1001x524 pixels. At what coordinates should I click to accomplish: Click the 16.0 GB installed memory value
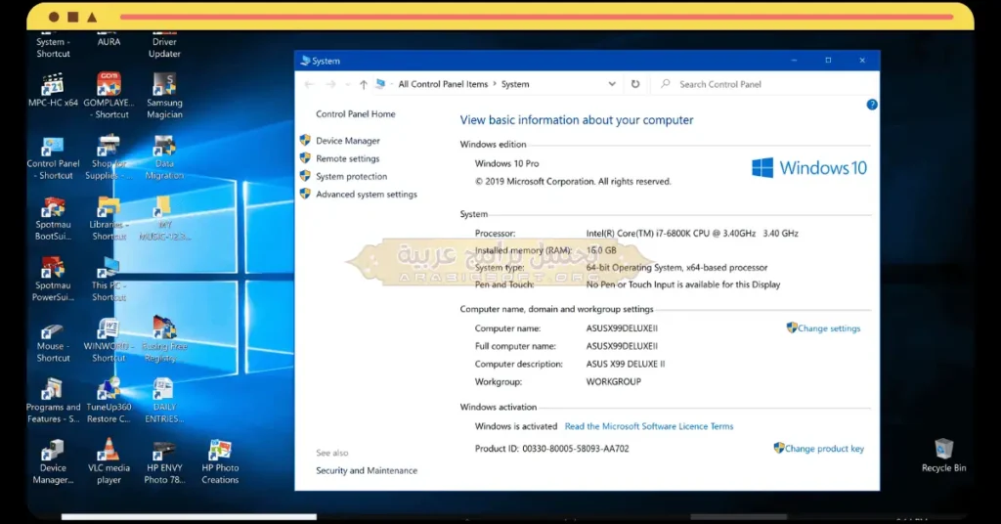click(x=601, y=250)
